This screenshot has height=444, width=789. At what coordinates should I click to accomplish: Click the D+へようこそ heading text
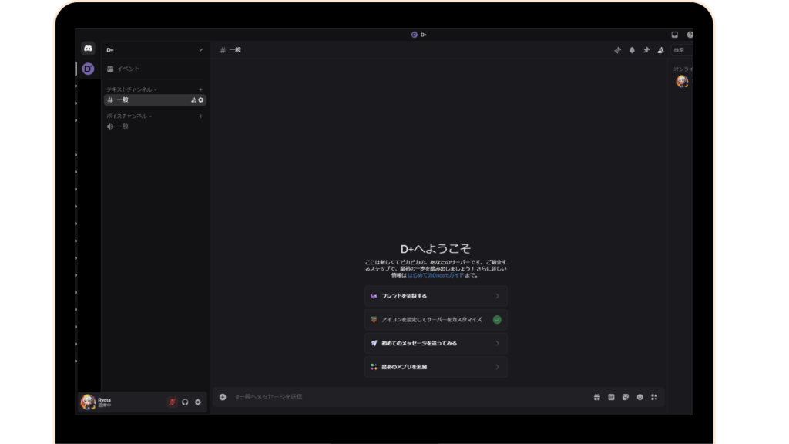pyautogui.click(x=435, y=249)
